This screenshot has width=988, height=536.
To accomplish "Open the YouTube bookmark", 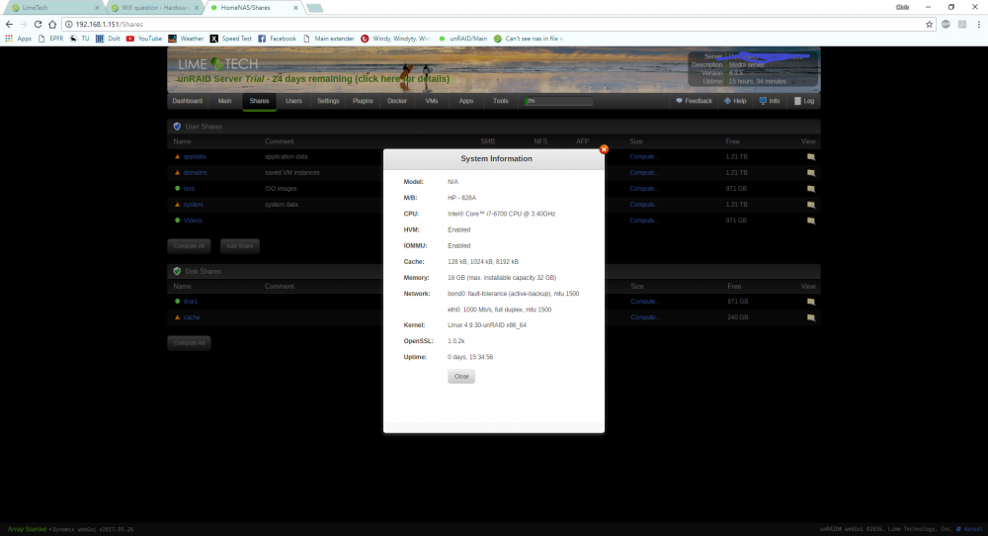I will pos(144,39).
